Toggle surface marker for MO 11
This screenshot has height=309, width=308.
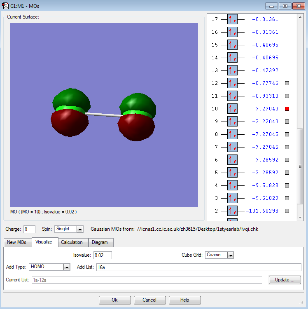pos(287,96)
